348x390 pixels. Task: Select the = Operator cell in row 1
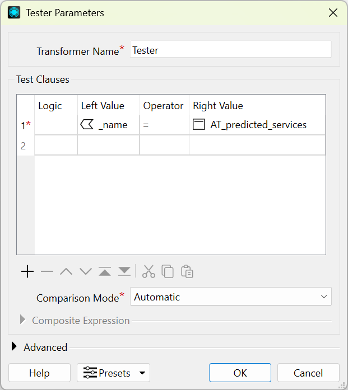(x=164, y=125)
